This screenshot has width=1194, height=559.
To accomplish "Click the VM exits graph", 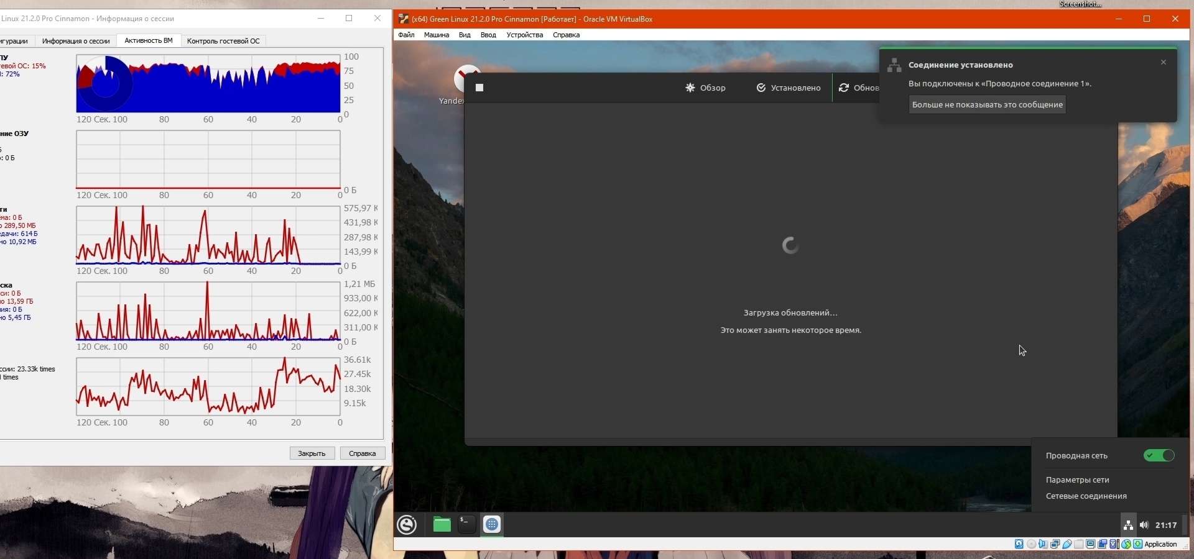I will coord(208,387).
